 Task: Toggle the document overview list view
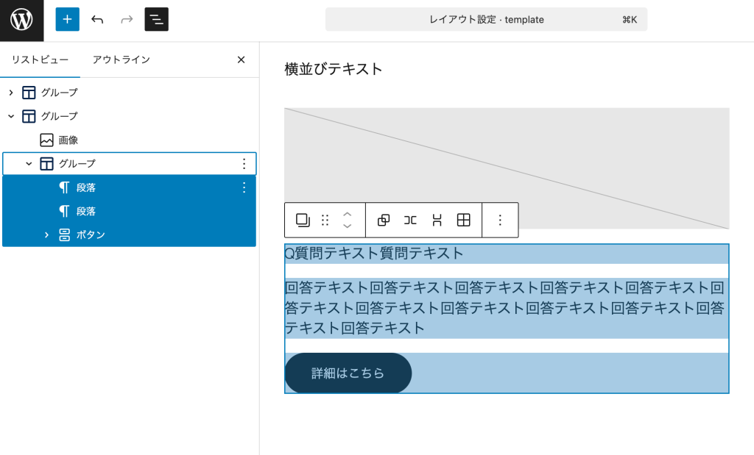(156, 19)
